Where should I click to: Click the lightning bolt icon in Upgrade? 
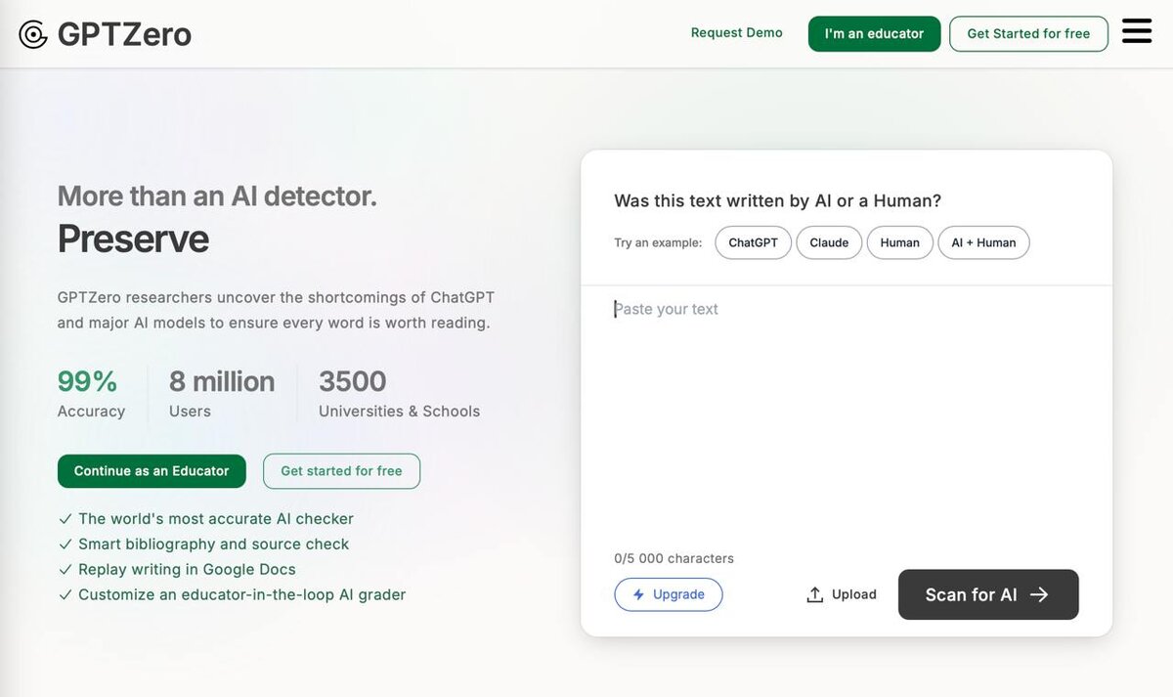pyautogui.click(x=638, y=594)
